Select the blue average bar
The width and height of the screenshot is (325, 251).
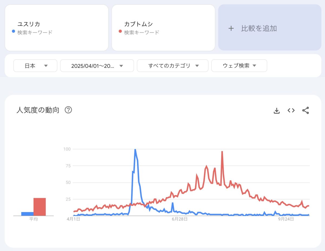27,214
